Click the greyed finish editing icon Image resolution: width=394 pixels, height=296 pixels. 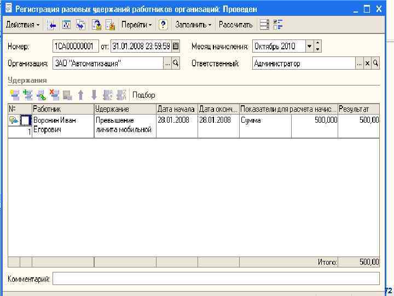tap(67, 95)
